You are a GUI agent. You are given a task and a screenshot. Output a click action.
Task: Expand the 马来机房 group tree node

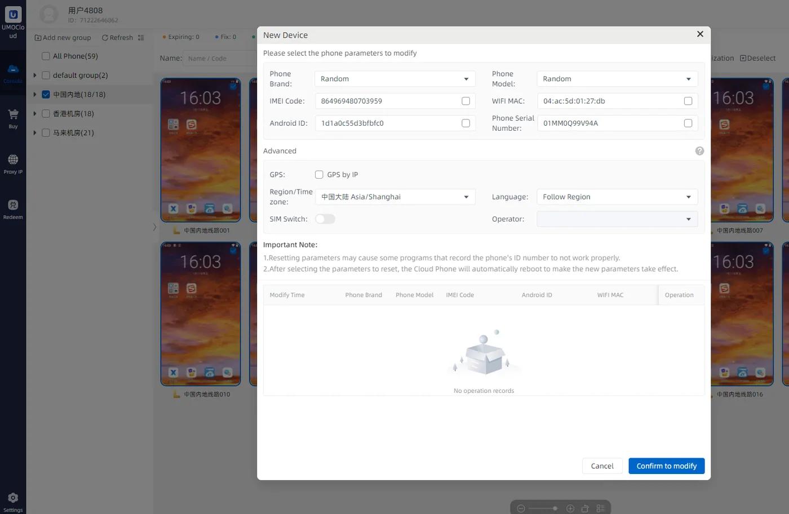click(x=35, y=132)
